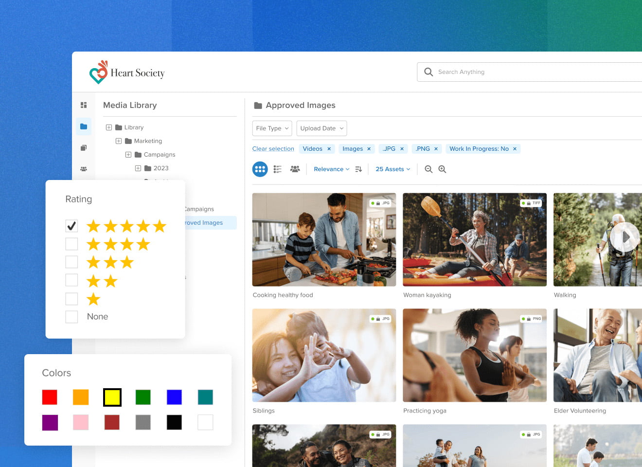
Task: Open the Upload Date dropdown
Action: coord(321,128)
